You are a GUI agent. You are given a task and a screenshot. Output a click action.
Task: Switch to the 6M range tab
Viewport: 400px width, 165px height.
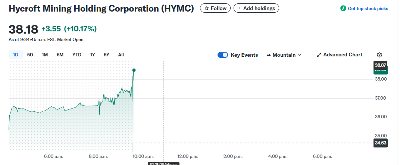point(60,55)
